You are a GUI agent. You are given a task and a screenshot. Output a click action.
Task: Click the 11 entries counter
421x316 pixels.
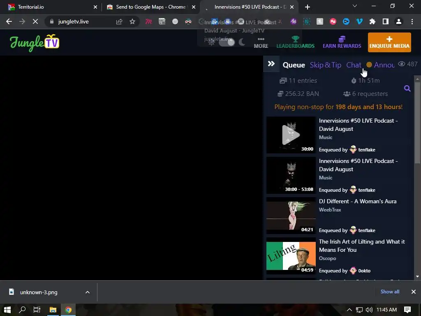[298, 80]
